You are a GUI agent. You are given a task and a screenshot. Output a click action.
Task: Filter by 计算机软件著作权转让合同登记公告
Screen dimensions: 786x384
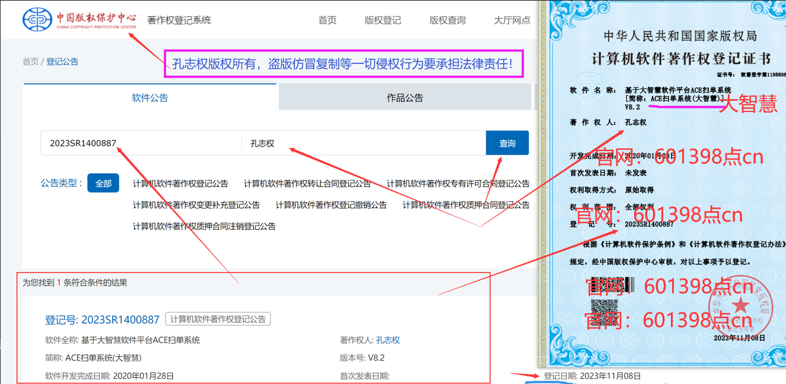(307, 184)
